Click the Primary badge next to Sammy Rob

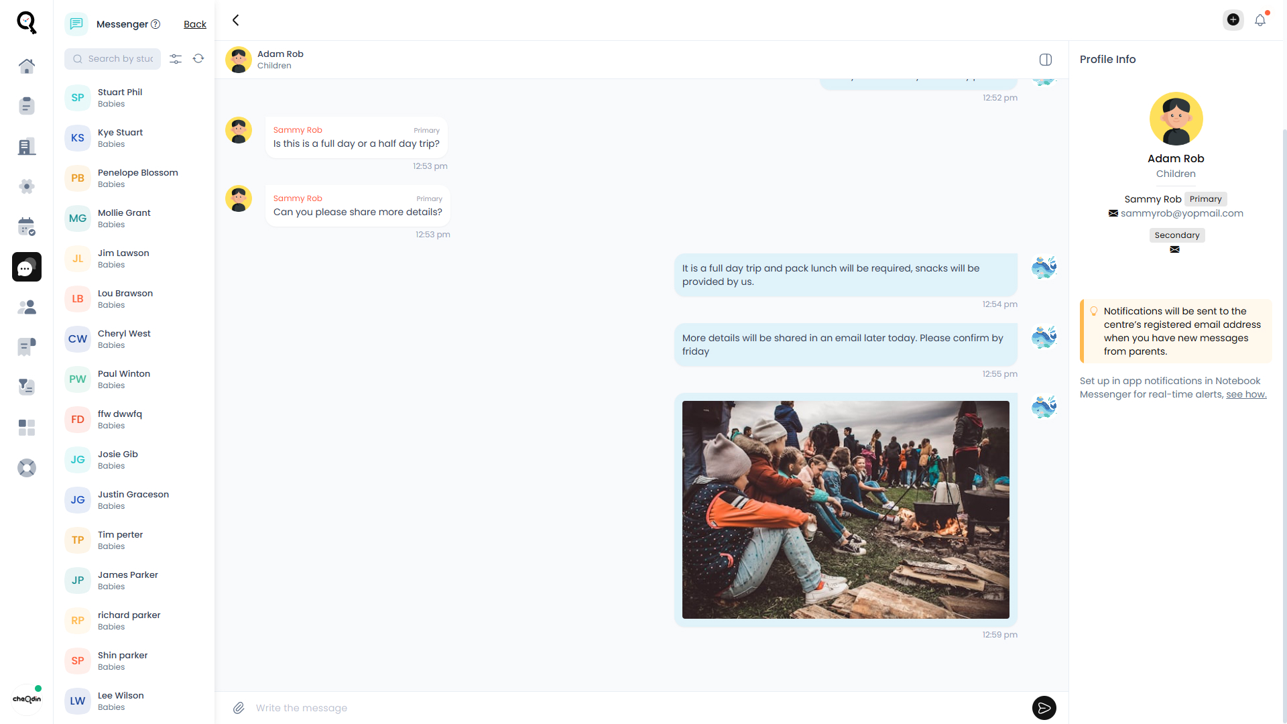1205,199
